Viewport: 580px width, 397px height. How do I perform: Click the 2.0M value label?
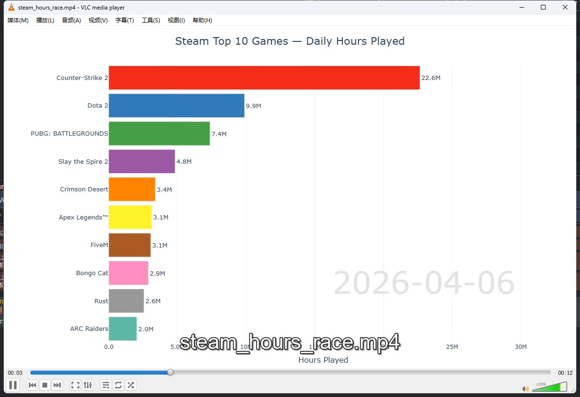[146, 329]
